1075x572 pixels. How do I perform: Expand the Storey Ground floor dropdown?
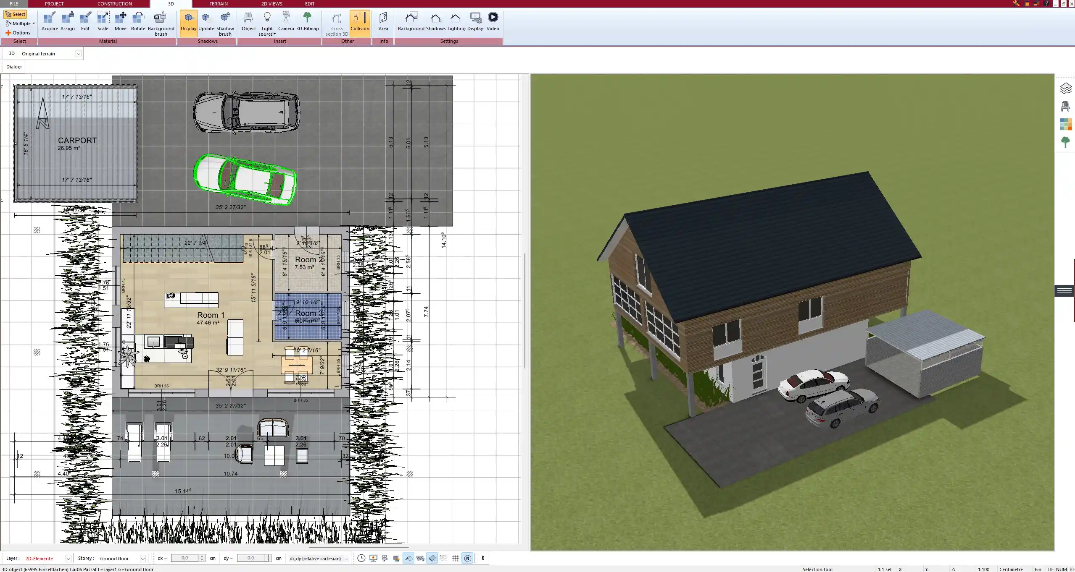pyautogui.click(x=142, y=559)
